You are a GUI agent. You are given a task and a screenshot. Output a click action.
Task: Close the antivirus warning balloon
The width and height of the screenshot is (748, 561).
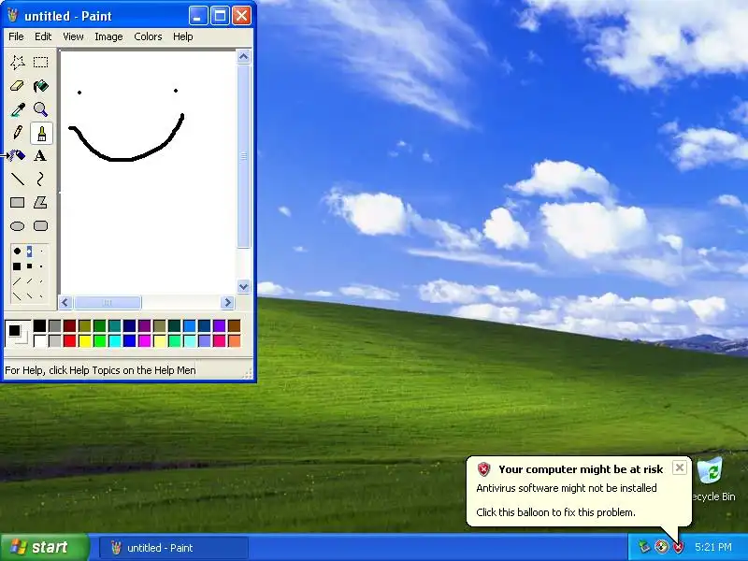[680, 467]
